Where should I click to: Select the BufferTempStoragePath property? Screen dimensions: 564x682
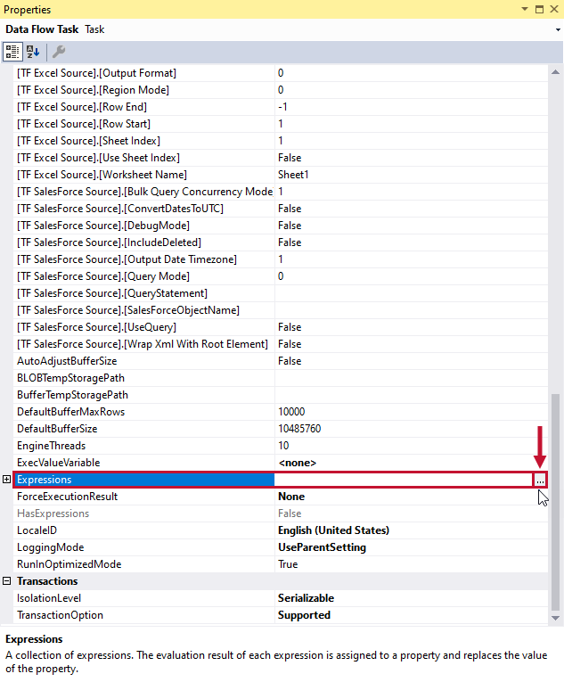point(72,395)
